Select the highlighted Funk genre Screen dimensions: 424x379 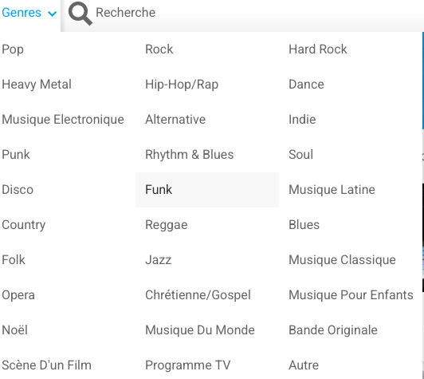[x=207, y=190]
